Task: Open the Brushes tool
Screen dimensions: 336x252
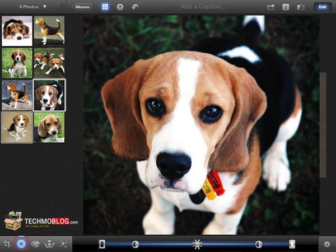Action: point(49,244)
